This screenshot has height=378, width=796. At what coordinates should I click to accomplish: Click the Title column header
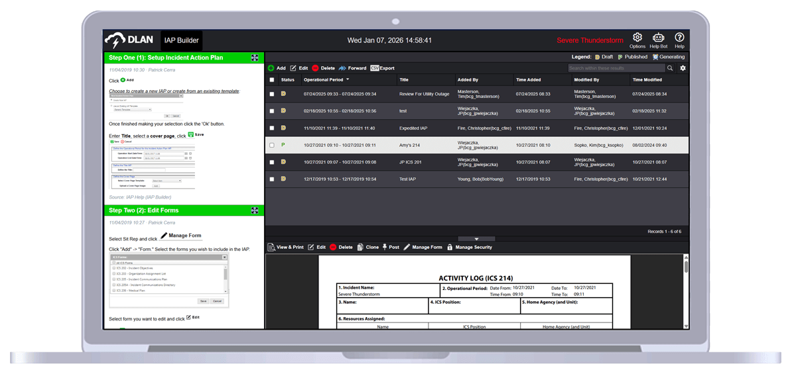(404, 79)
